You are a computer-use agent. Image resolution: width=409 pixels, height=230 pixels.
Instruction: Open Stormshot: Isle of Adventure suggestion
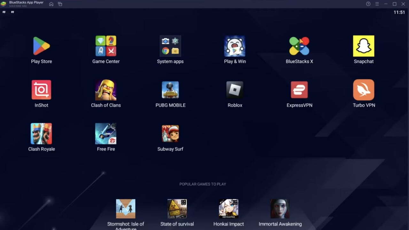tap(126, 209)
